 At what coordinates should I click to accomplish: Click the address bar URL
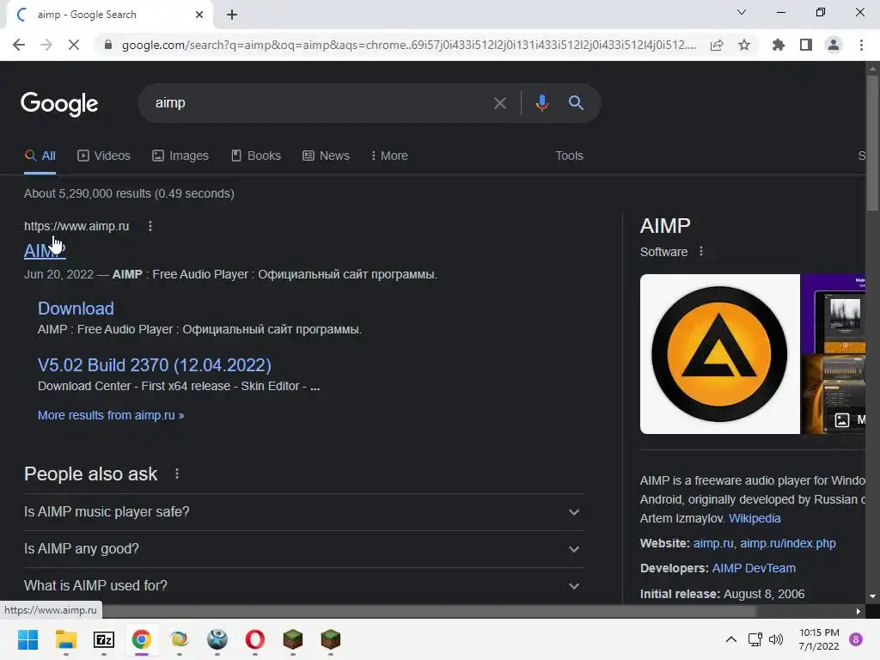pyautogui.click(x=408, y=45)
